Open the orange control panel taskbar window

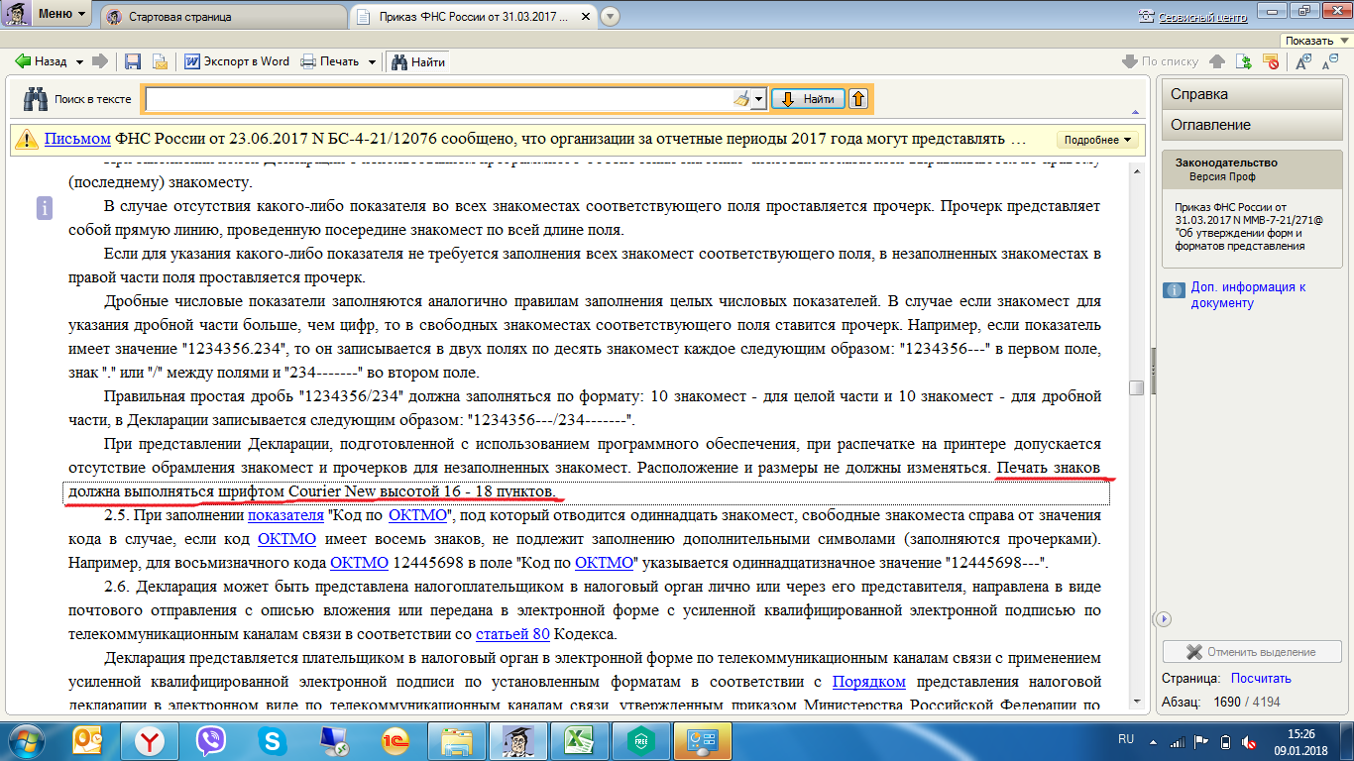(703, 740)
